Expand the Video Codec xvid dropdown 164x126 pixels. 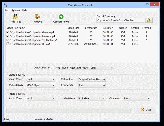(x=41, y=79)
